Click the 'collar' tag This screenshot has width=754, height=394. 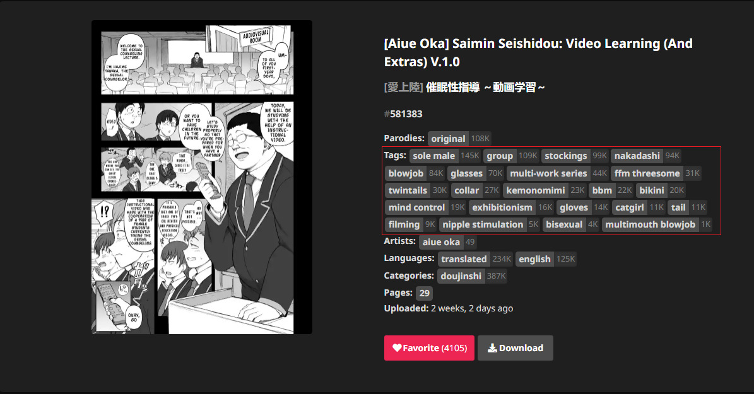(x=476, y=190)
